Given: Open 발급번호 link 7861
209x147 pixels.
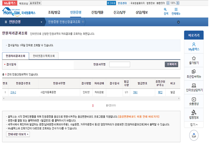Looking at the screenshot, I should [135, 92].
